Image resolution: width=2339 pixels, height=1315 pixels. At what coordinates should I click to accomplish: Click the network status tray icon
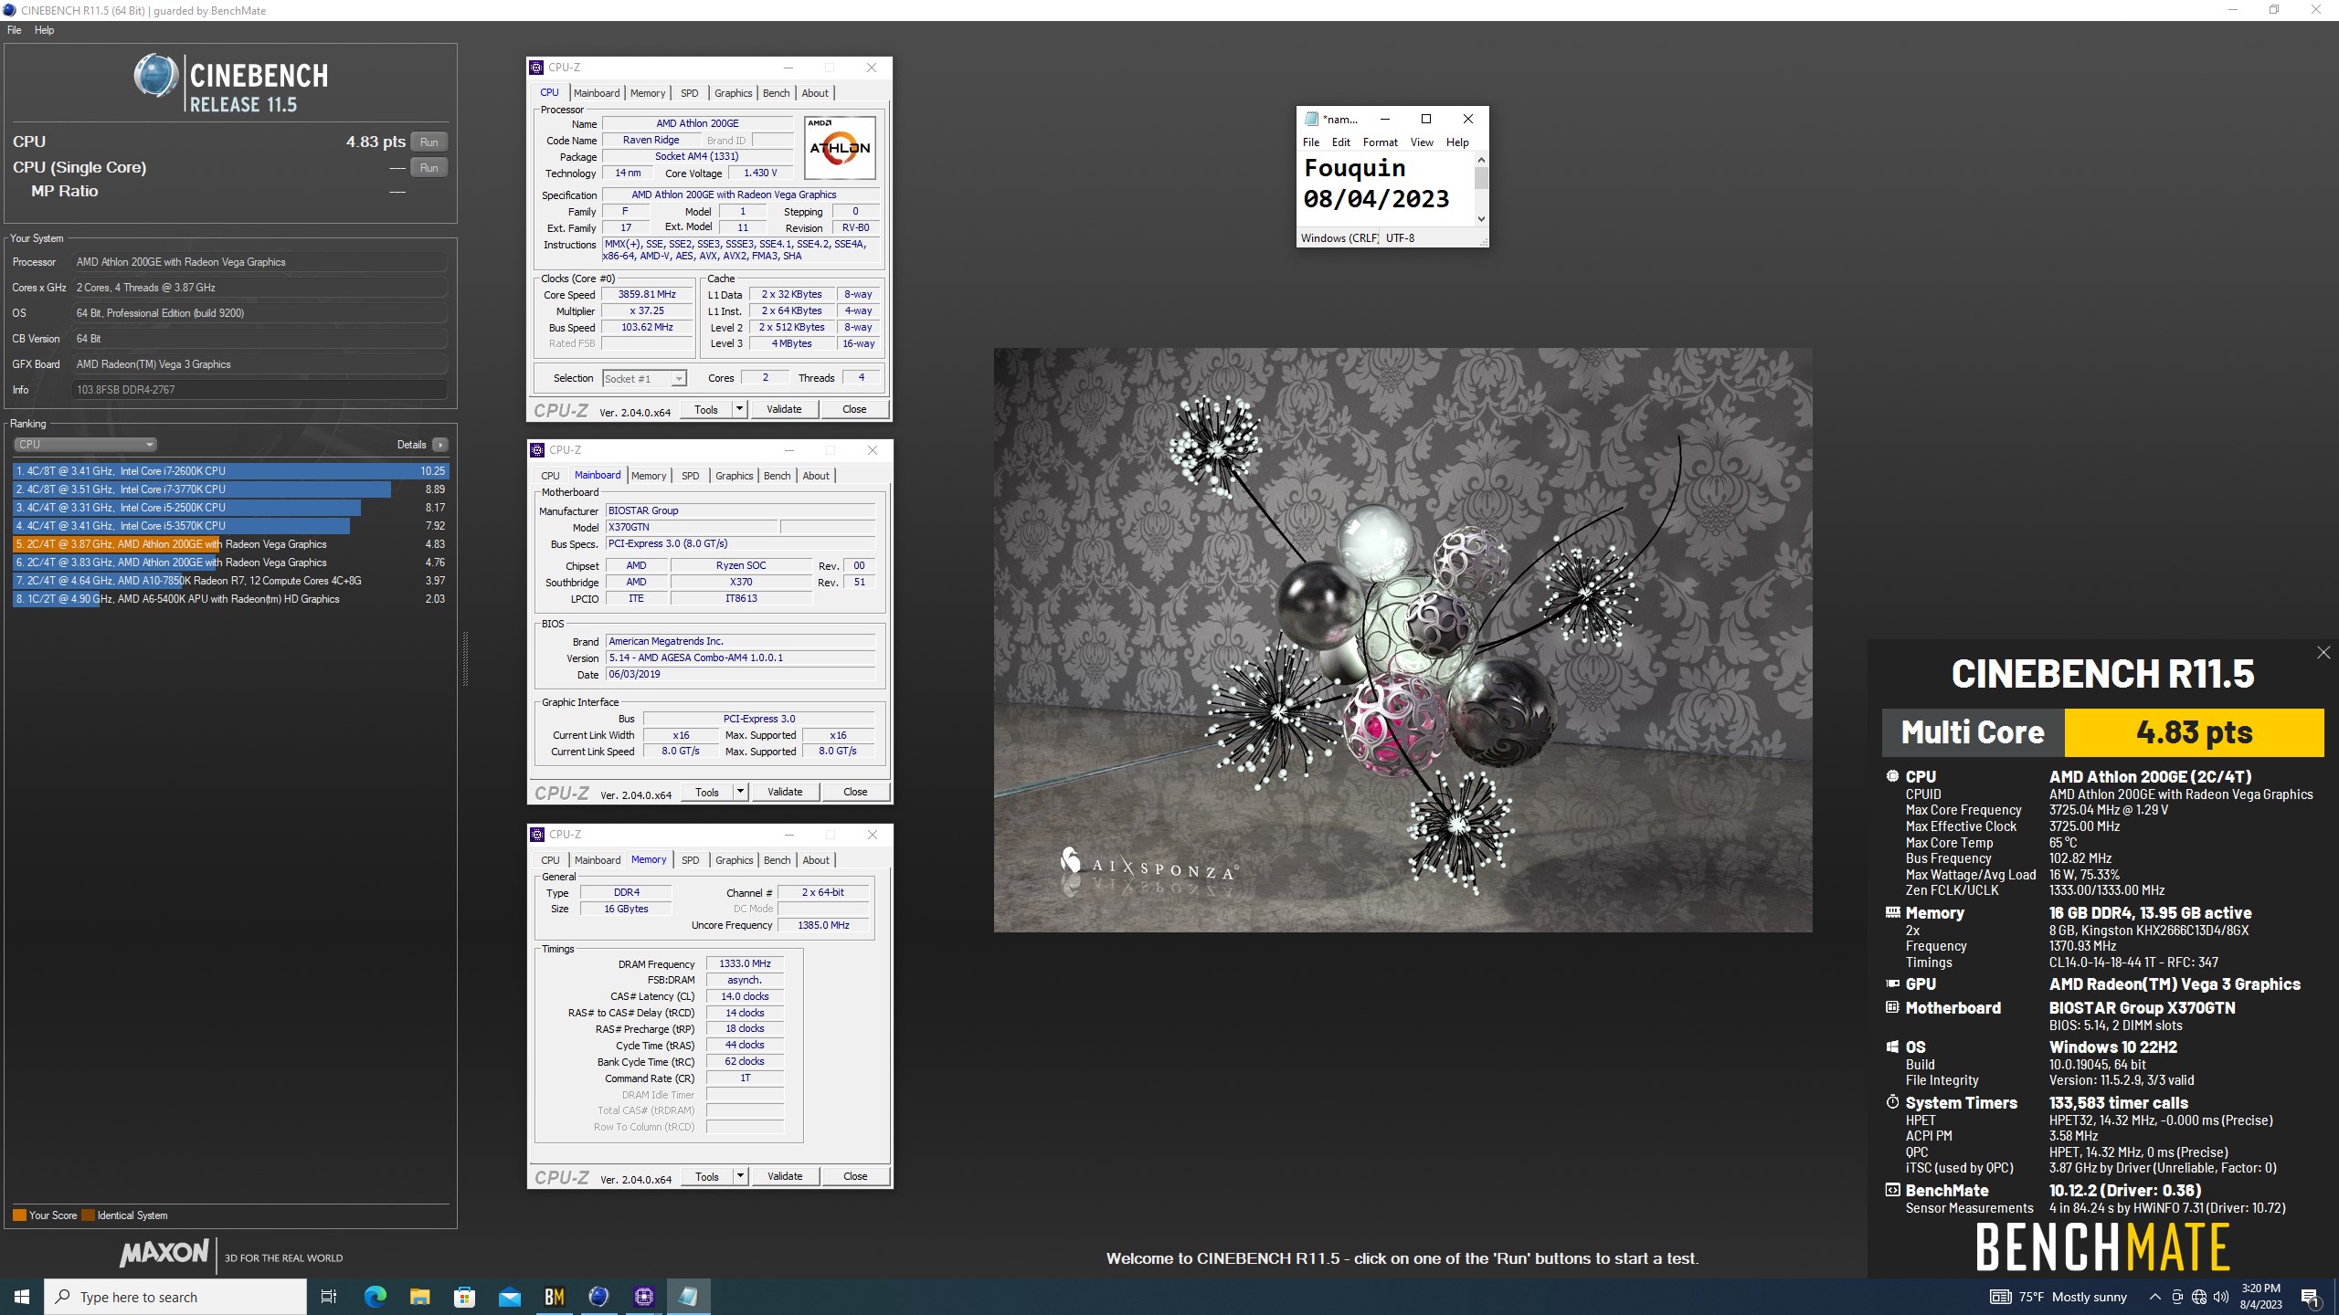tap(2199, 1297)
